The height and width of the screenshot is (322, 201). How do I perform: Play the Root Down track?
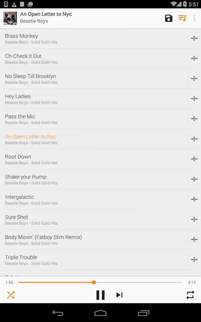(x=95, y=159)
